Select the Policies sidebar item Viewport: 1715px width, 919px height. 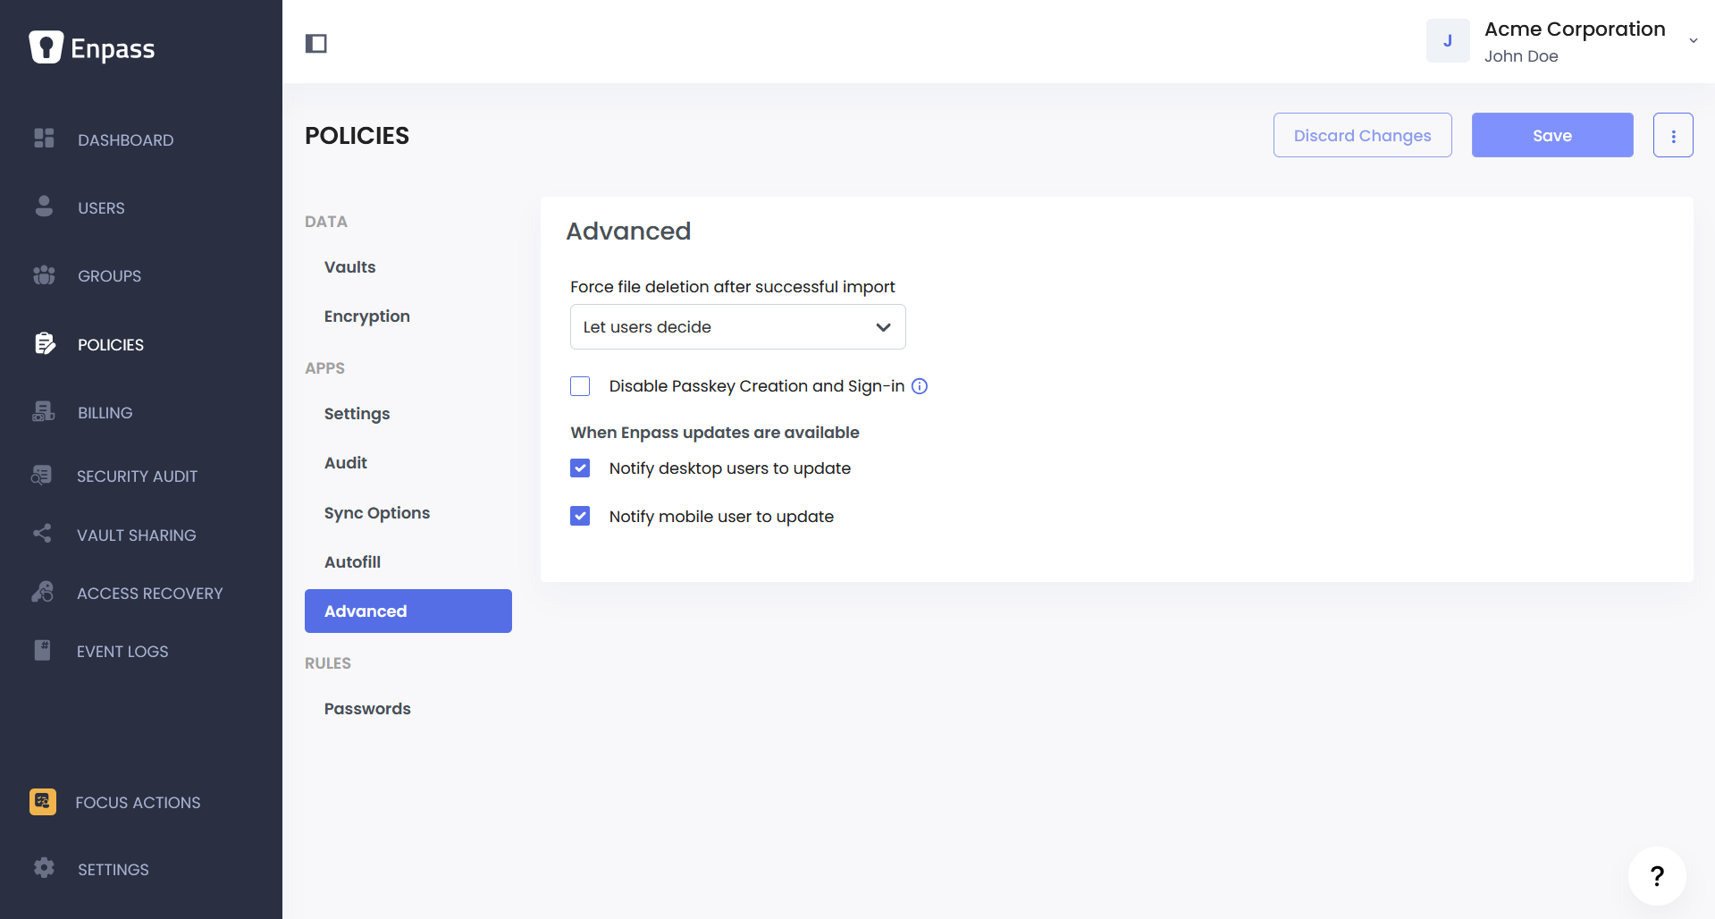point(111,344)
